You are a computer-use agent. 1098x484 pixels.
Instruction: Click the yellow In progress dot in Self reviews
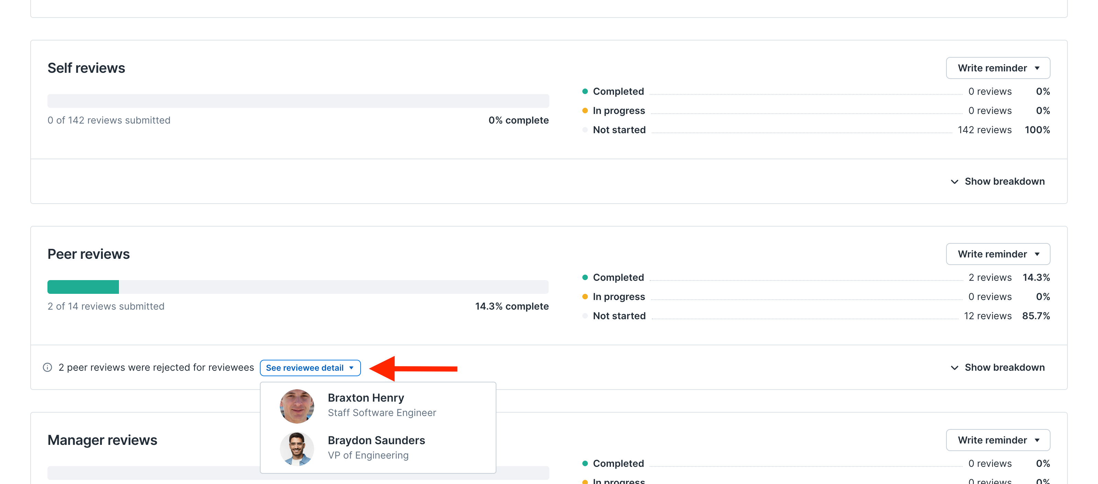[584, 110]
